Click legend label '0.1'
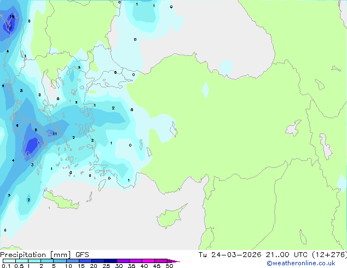The image size is (347, 268). pos(7,266)
